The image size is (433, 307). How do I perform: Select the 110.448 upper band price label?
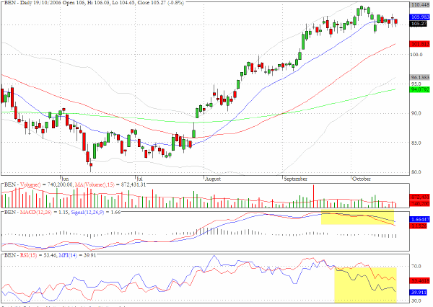coord(420,5)
